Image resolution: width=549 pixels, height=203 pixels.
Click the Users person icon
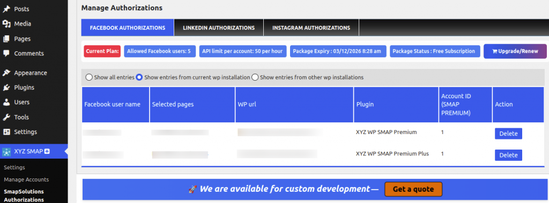click(6, 102)
